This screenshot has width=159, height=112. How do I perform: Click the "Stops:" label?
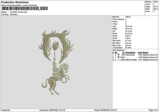(115, 22)
